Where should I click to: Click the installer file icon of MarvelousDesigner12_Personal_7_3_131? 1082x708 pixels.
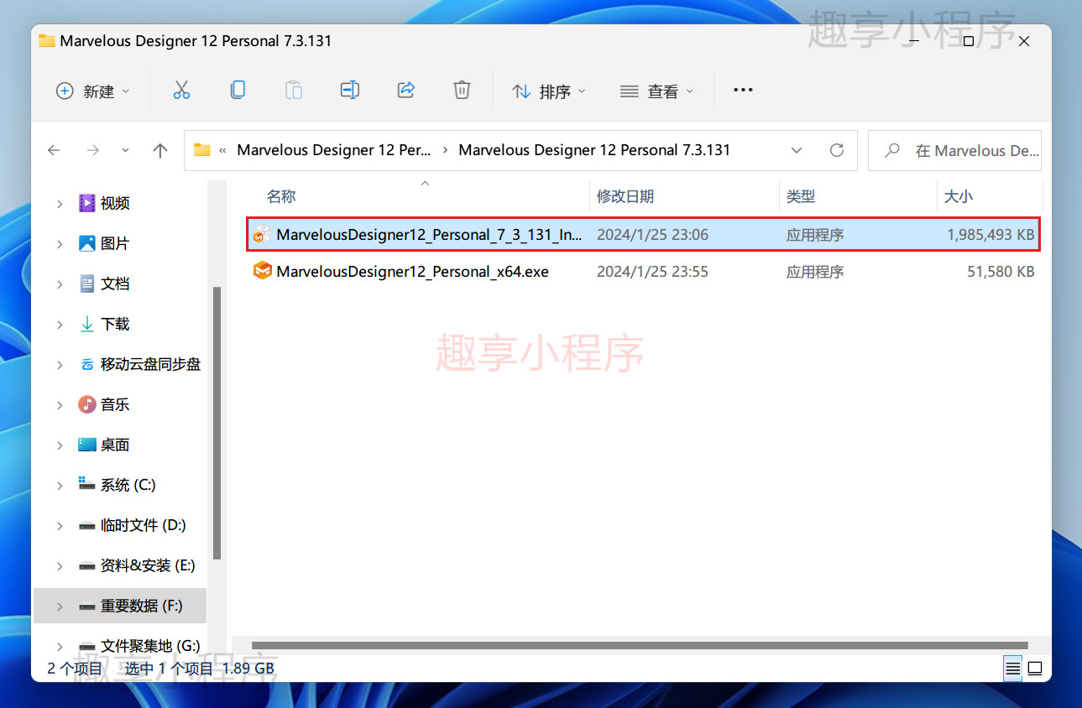click(263, 234)
